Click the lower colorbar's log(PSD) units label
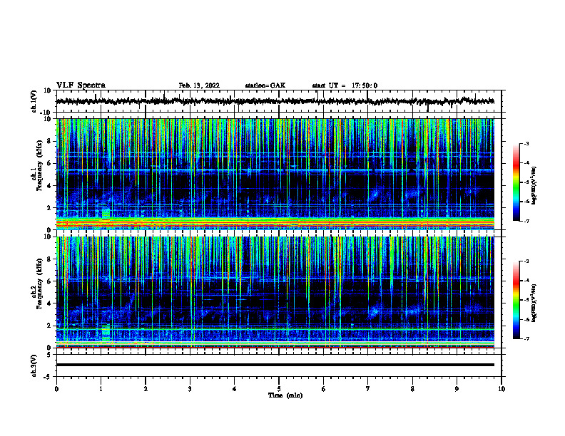The height and width of the screenshot is (436, 565). click(x=534, y=302)
